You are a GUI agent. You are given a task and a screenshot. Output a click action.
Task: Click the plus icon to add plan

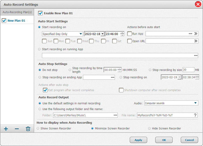tap(6, 129)
